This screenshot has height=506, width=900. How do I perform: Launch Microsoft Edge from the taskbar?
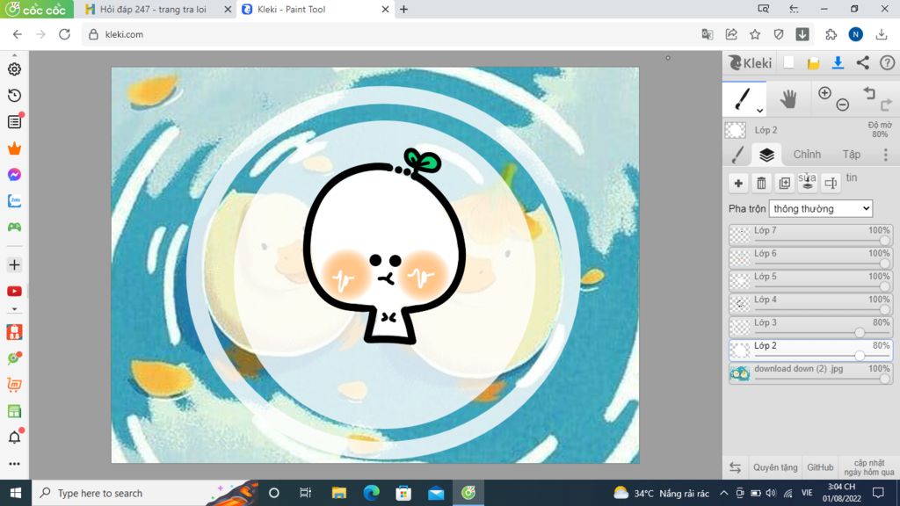point(372,493)
